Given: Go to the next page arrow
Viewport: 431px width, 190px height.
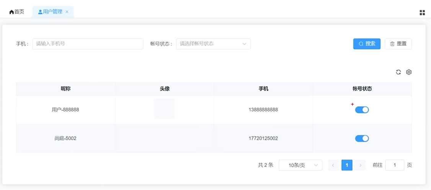Looking at the screenshot, I should [360, 165].
